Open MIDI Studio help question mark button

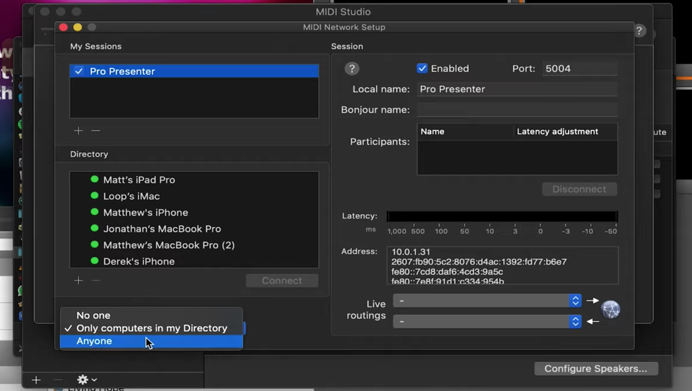click(x=639, y=31)
